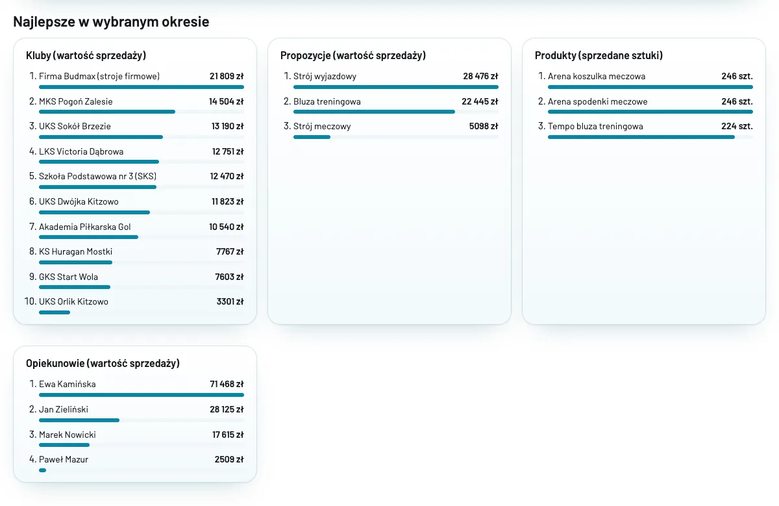779x506 pixels.
Task: Click the 'Produkty (sprzedane sztuki)' card title
Action: (599, 56)
